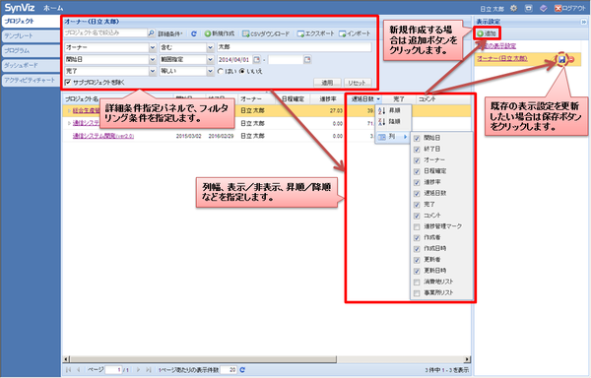Click the owner value field containing 太郎
The width and height of the screenshot is (591, 378).
click(294, 47)
